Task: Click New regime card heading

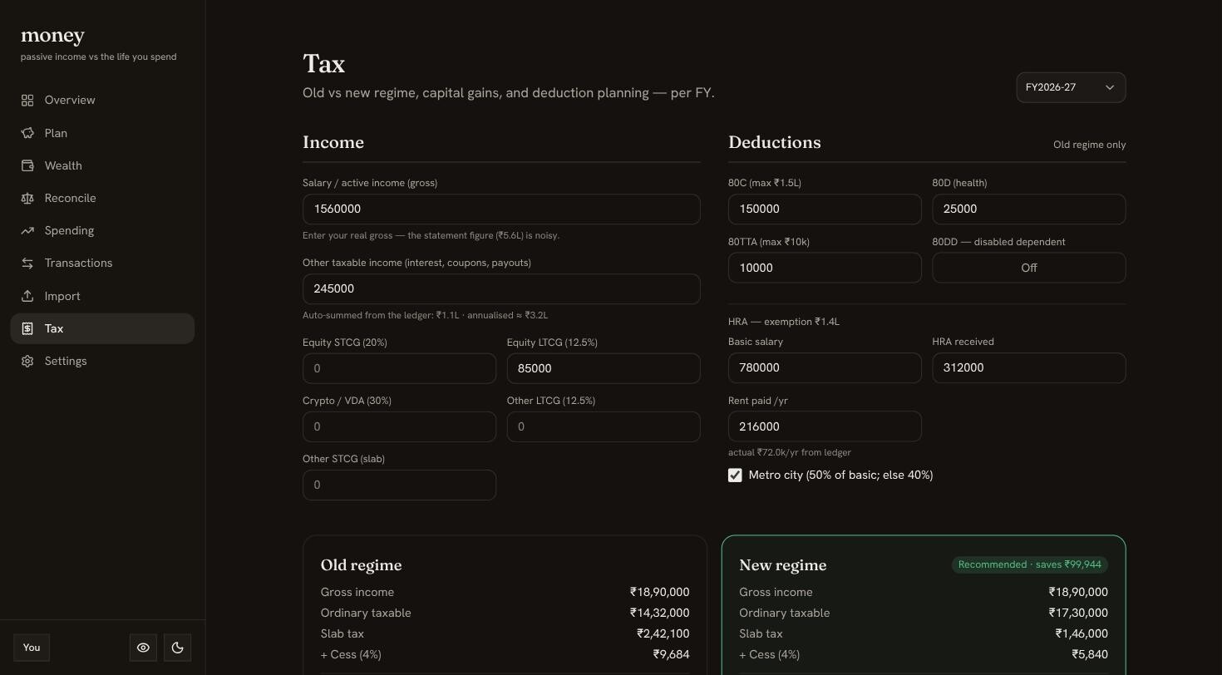Action: pos(782,565)
